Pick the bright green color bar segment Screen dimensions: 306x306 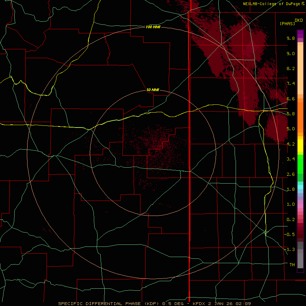[300, 164]
